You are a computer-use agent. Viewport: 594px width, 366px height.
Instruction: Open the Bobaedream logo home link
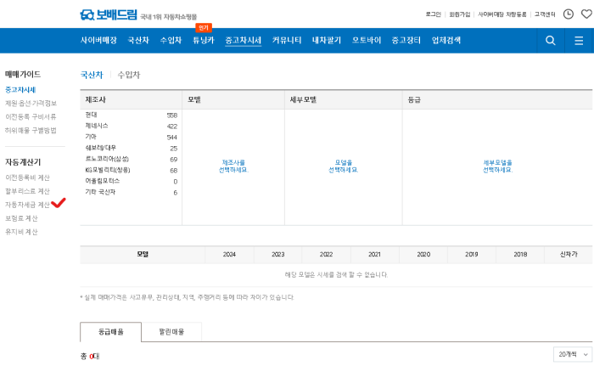[x=109, y=14]
